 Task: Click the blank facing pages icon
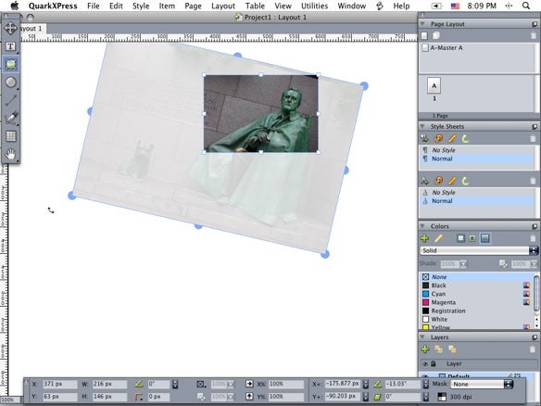tap(436, 35)
